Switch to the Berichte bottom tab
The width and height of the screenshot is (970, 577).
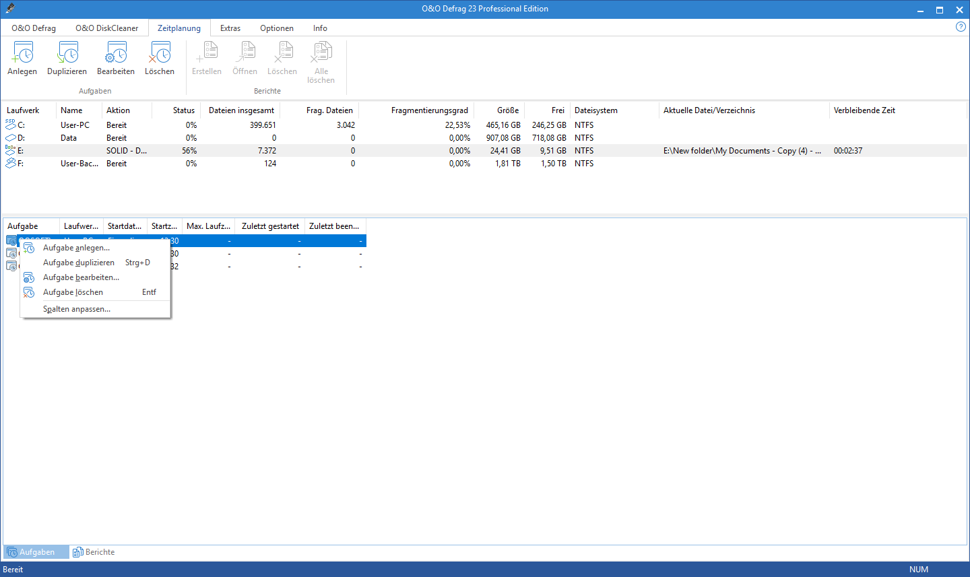tap(94, 552)
